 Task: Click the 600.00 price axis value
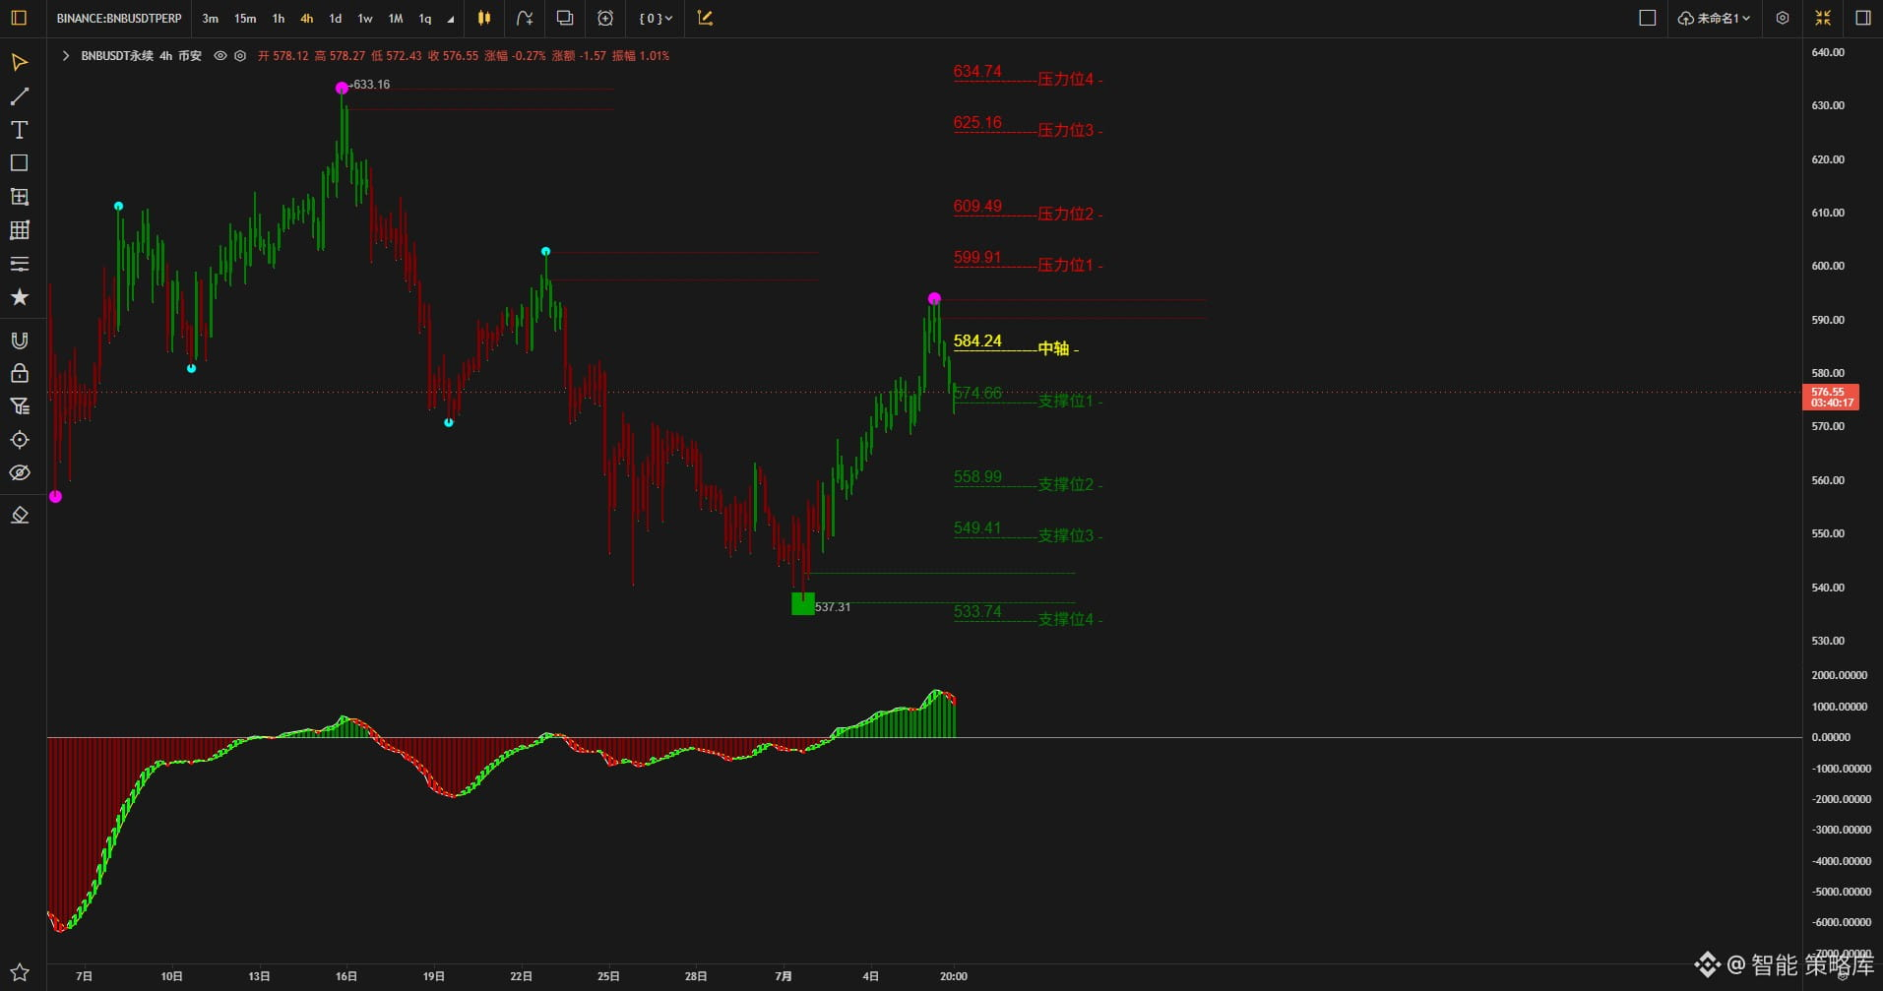point(1828,266)
